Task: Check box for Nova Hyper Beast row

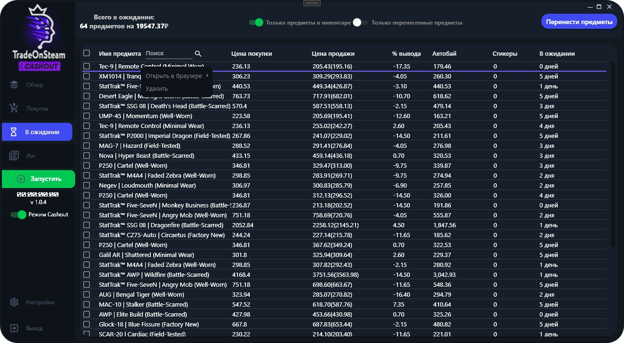Action: [87, 155]
